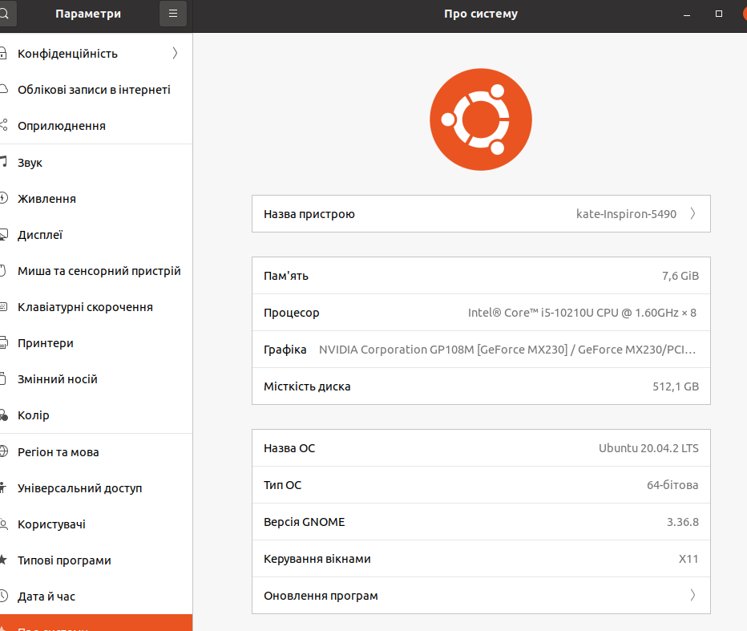Click the removable media icon beside Змінний носій
The width and height of the screenshot is (747, 631).
(2, 378)
